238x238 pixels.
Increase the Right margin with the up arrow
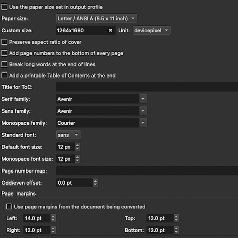pos(53,228)
